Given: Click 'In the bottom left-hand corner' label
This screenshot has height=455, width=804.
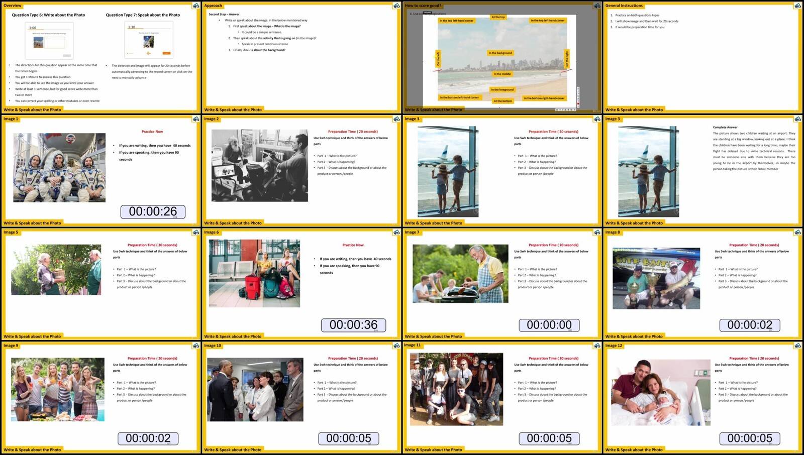Looking at the screenshot, I should pyautogui.click(x=460, y=97).
